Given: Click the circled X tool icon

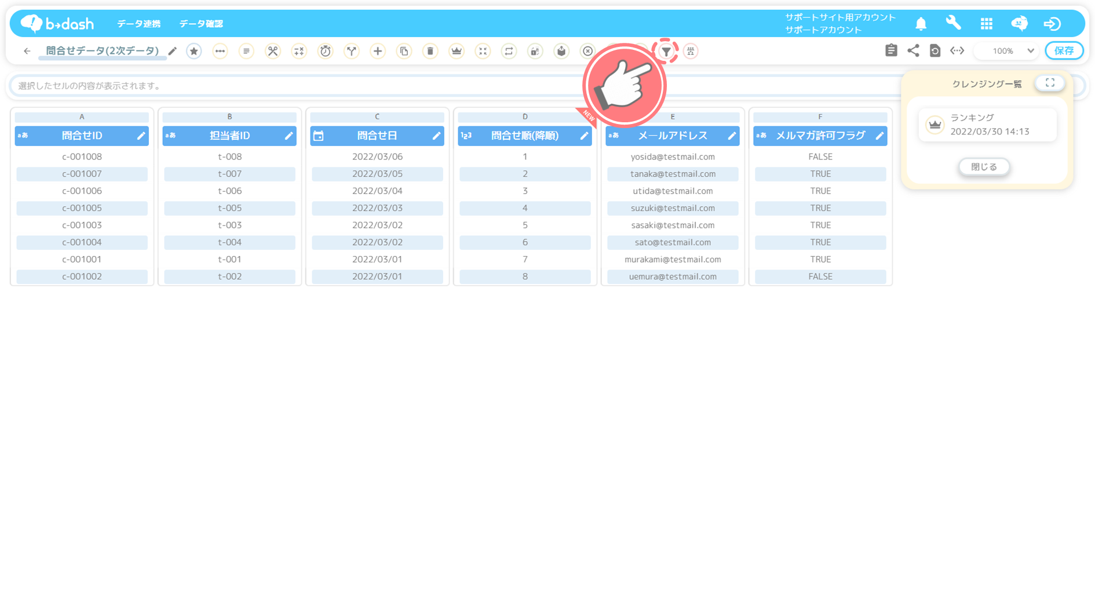Looking at the screenshot, I should point(587,51).
